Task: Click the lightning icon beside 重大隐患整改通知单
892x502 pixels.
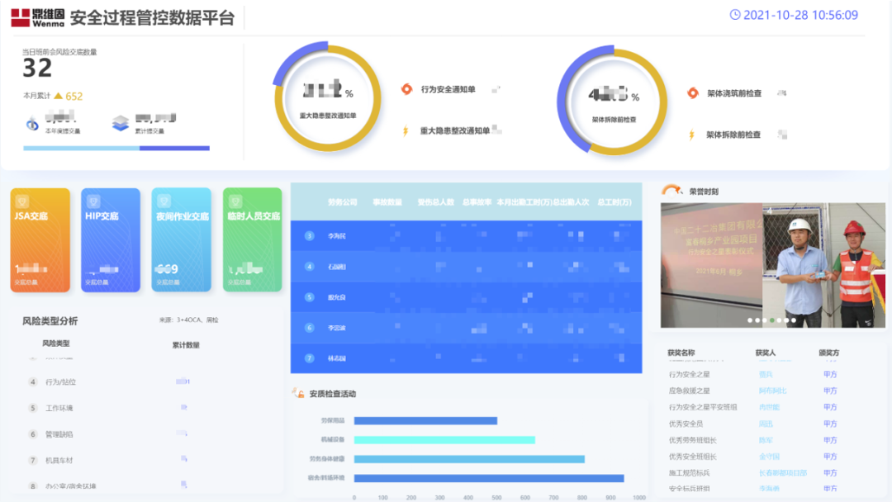Action: (406, 130)
